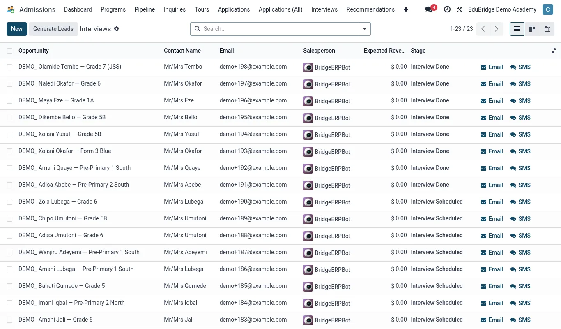Viewport: 561px width, 329px height.
Task: Open optional columns adjust icon
Action: (x=554, y=51)
